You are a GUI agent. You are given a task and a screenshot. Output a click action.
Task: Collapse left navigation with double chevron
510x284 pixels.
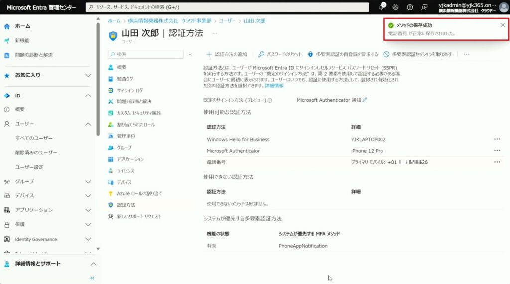(x=92, y=278)
